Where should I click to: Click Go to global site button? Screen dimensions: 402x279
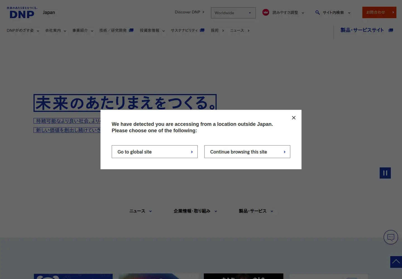coord(155,152)
